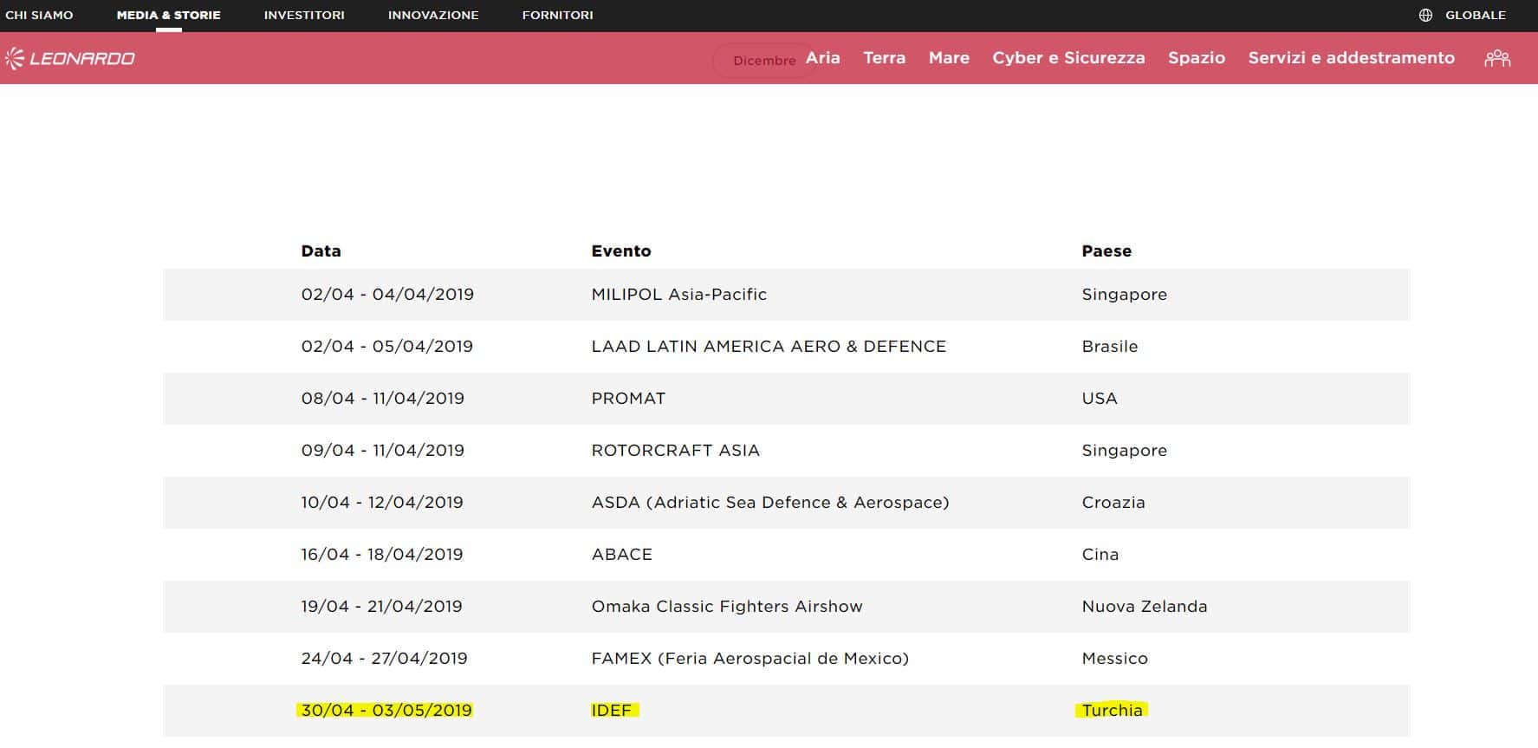This screenshot has width=1538, height=748.
Task: Open the Fornitori menu
Action: (557, 15)
